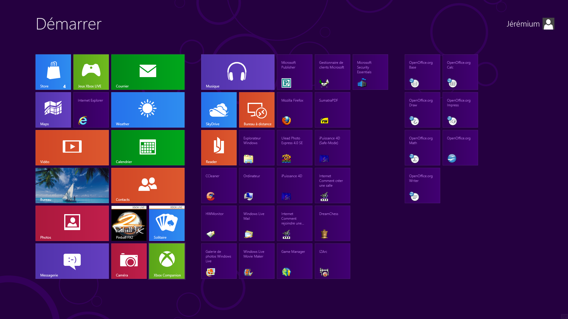568x319 pixels.
Task: Launch Jeux Xbox LIVE tile
Action: [91, 72]
